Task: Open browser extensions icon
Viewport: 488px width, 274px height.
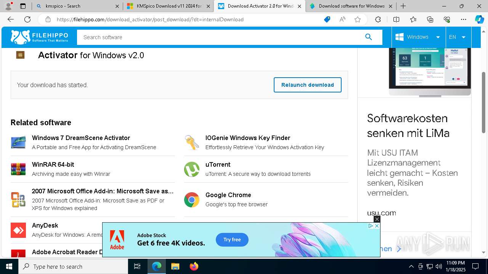Action: click(378, 19)
